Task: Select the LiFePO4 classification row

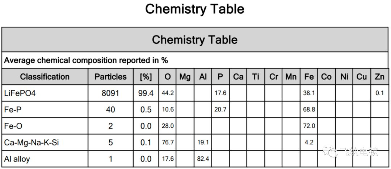Action: point(195,93)
